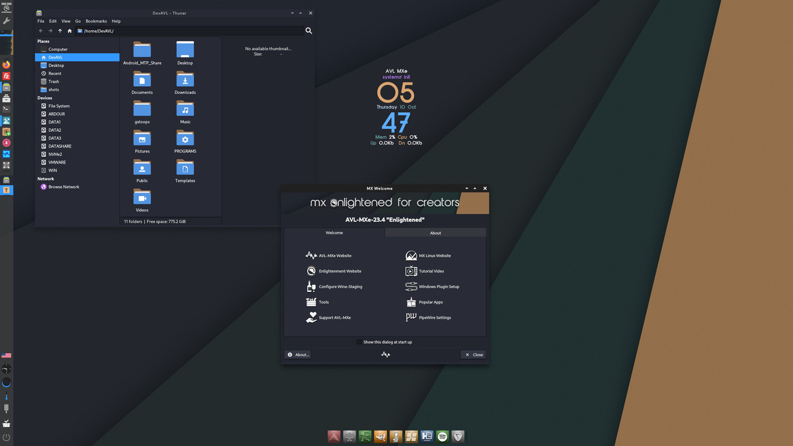This screenshot has height=446, width=793.
Task: Open Tools in MX Welcome
Action: pos(317,302)
